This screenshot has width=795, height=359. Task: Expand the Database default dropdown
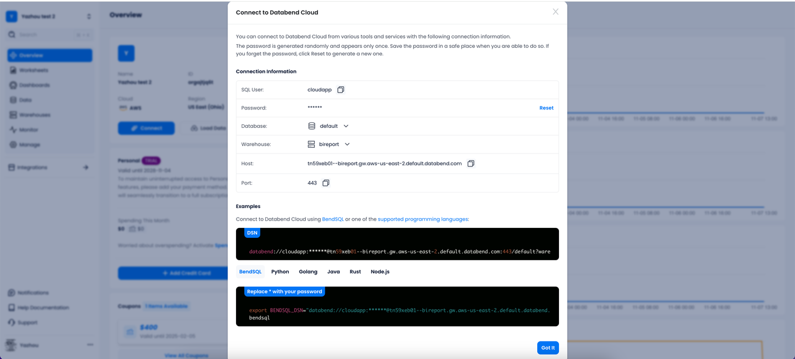346,126
